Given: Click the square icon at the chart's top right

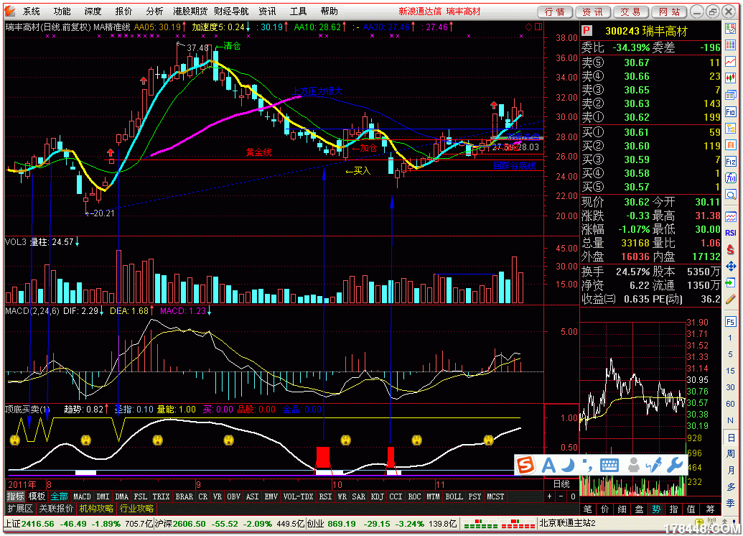Looking at the screenshot, I should (x=538, y=27).
